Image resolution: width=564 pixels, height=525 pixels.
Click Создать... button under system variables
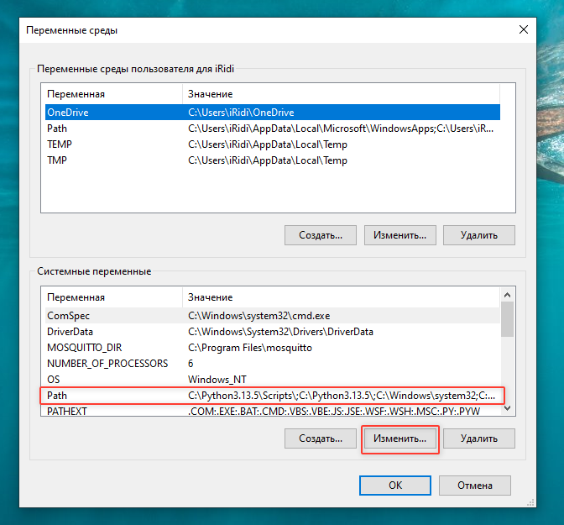(x=320, y=438)
